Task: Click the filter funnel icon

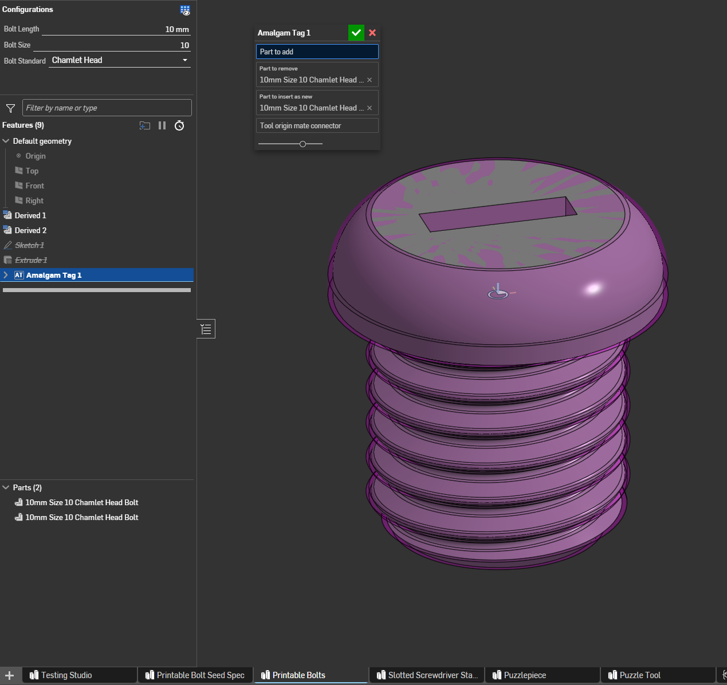Action: 10,108
